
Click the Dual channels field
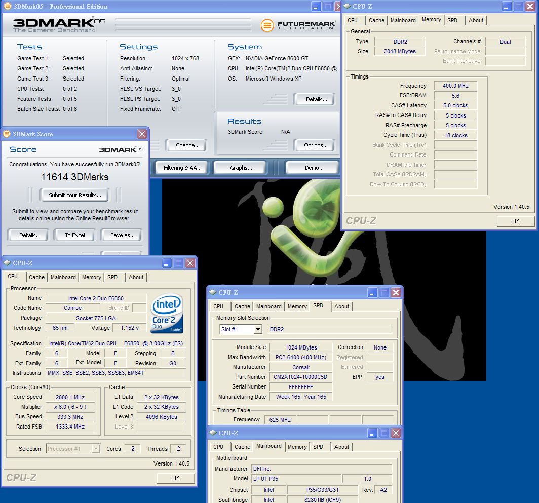click(x=506, y=42)
